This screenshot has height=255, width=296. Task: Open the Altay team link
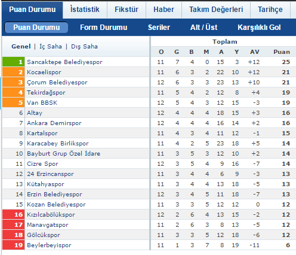point(35,113)
